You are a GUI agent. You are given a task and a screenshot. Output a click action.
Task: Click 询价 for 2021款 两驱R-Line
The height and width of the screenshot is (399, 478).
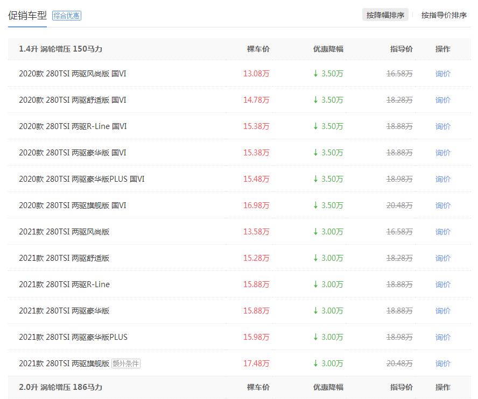[x=442, y=284]
